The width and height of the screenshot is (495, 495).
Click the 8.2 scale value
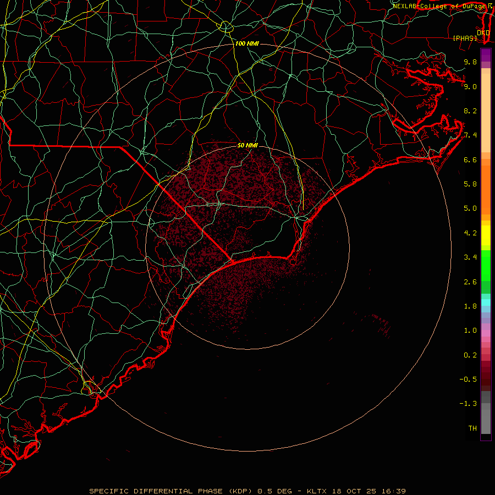470,111
